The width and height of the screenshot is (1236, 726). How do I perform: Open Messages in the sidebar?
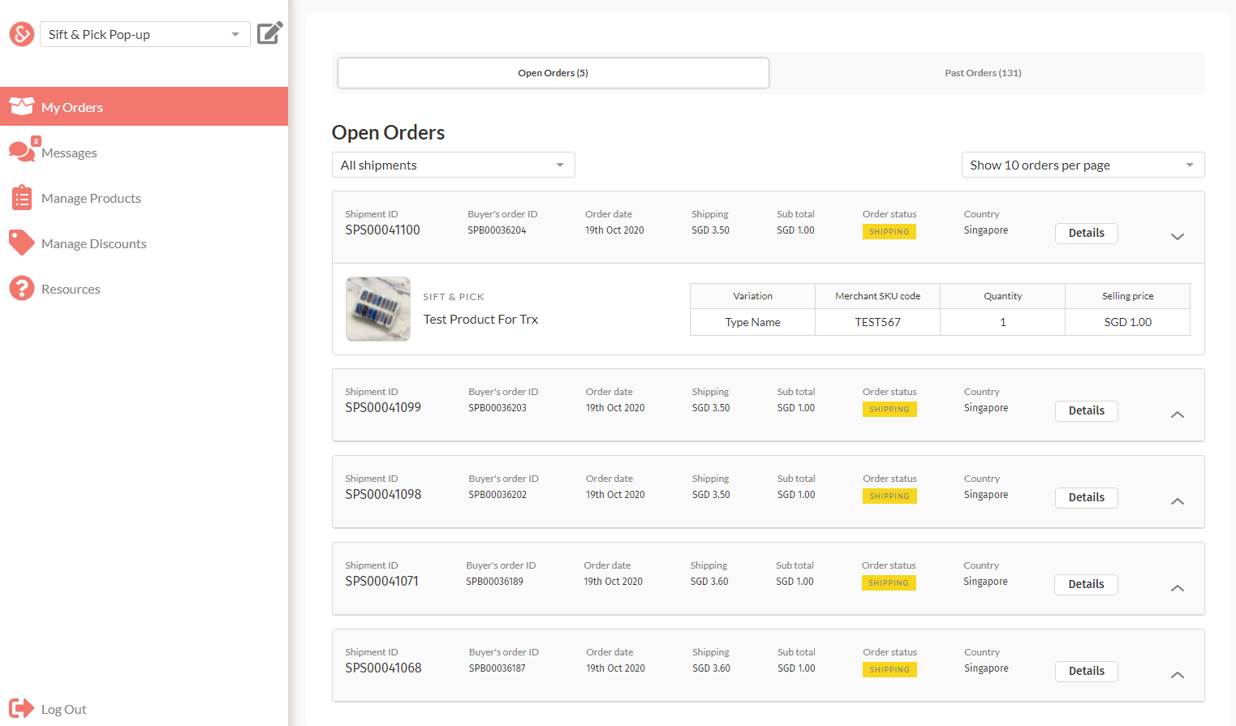[144, 153]
